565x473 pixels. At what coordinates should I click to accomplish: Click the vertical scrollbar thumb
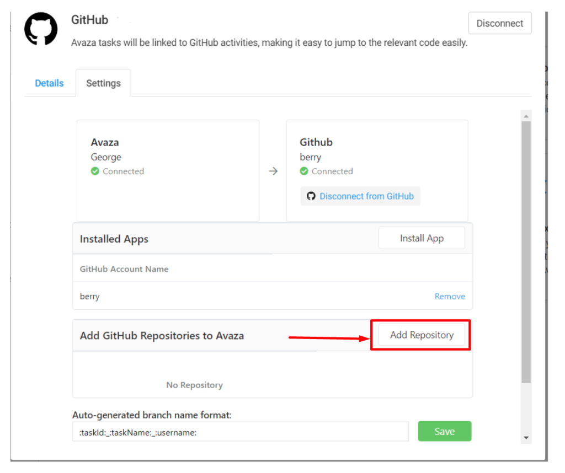point(526,252)
